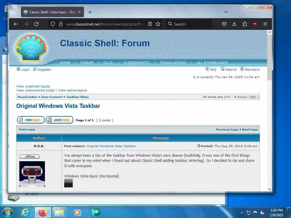Open the Windows Start menu

coord(7,212)
